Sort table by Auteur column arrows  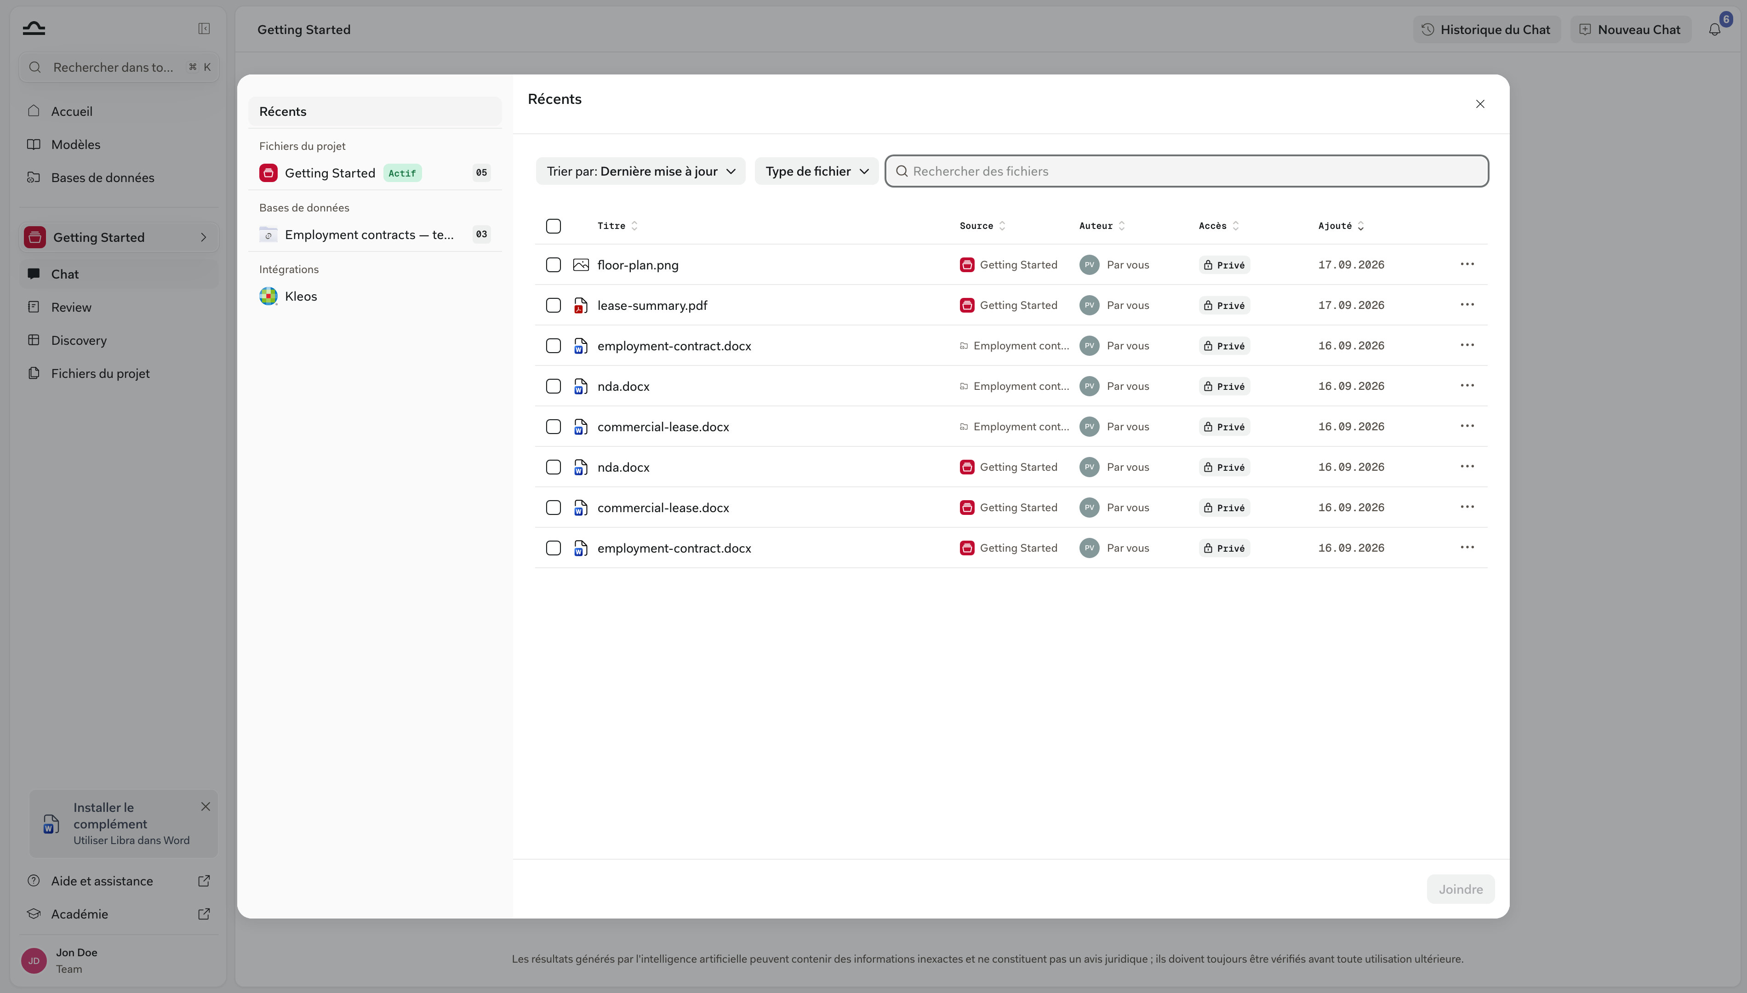(x=1122, y=226)
